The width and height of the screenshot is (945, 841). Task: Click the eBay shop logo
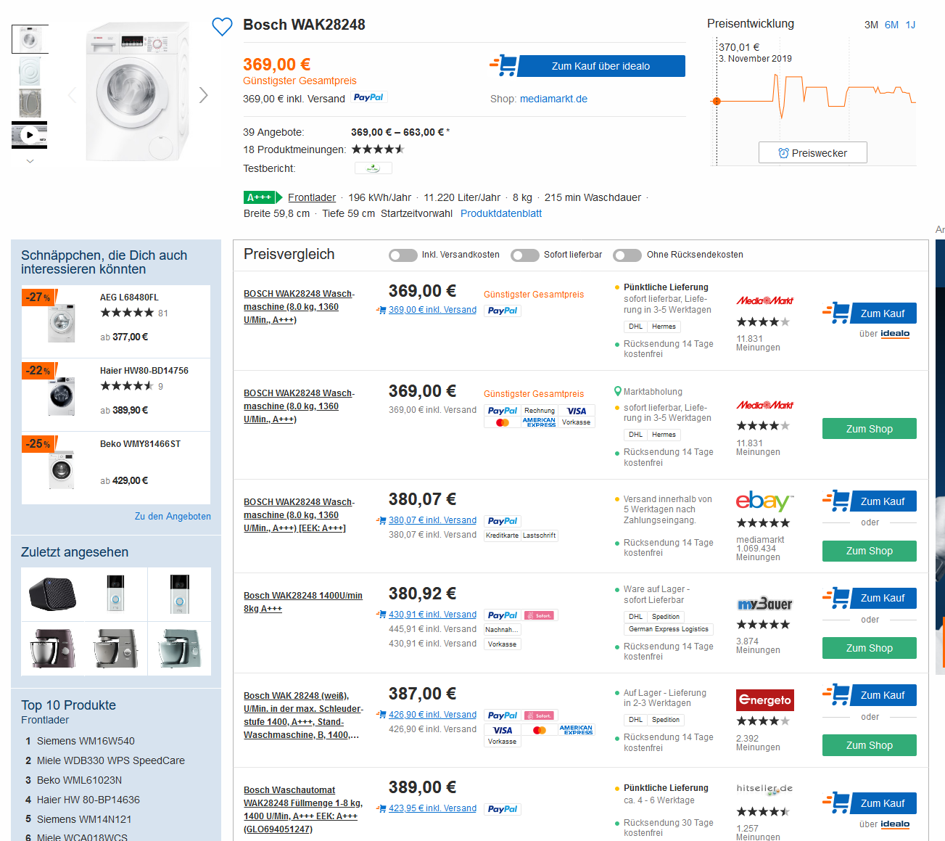pyautogui.click(x=764, y=501)
